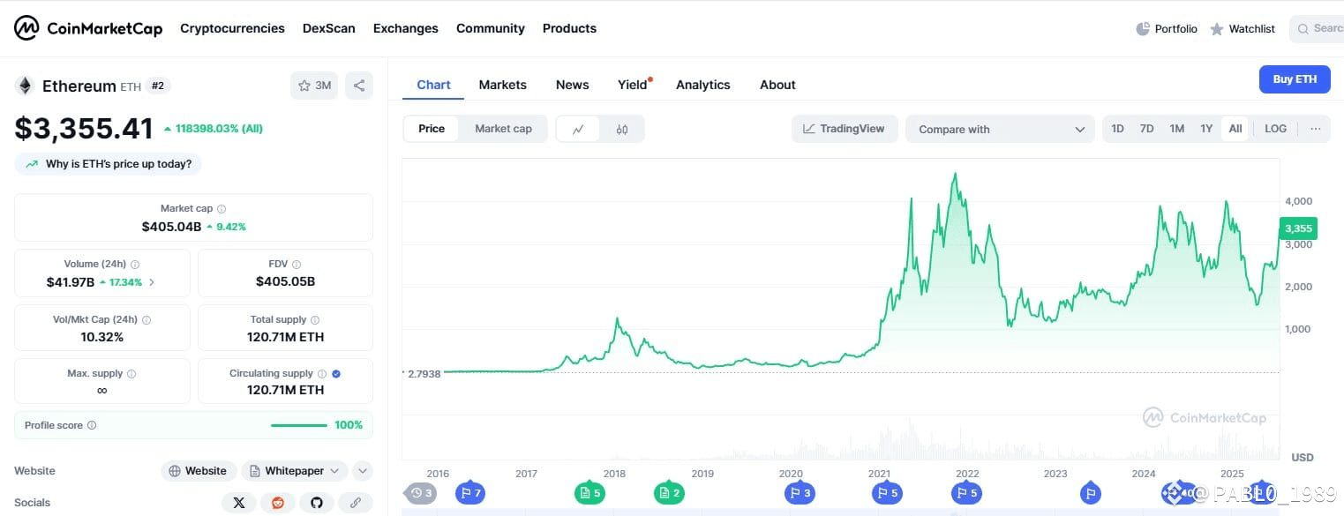This screenshot has width=1344, height=516.
Task: Click the chain link socials icon
Action: pos(356,503)
